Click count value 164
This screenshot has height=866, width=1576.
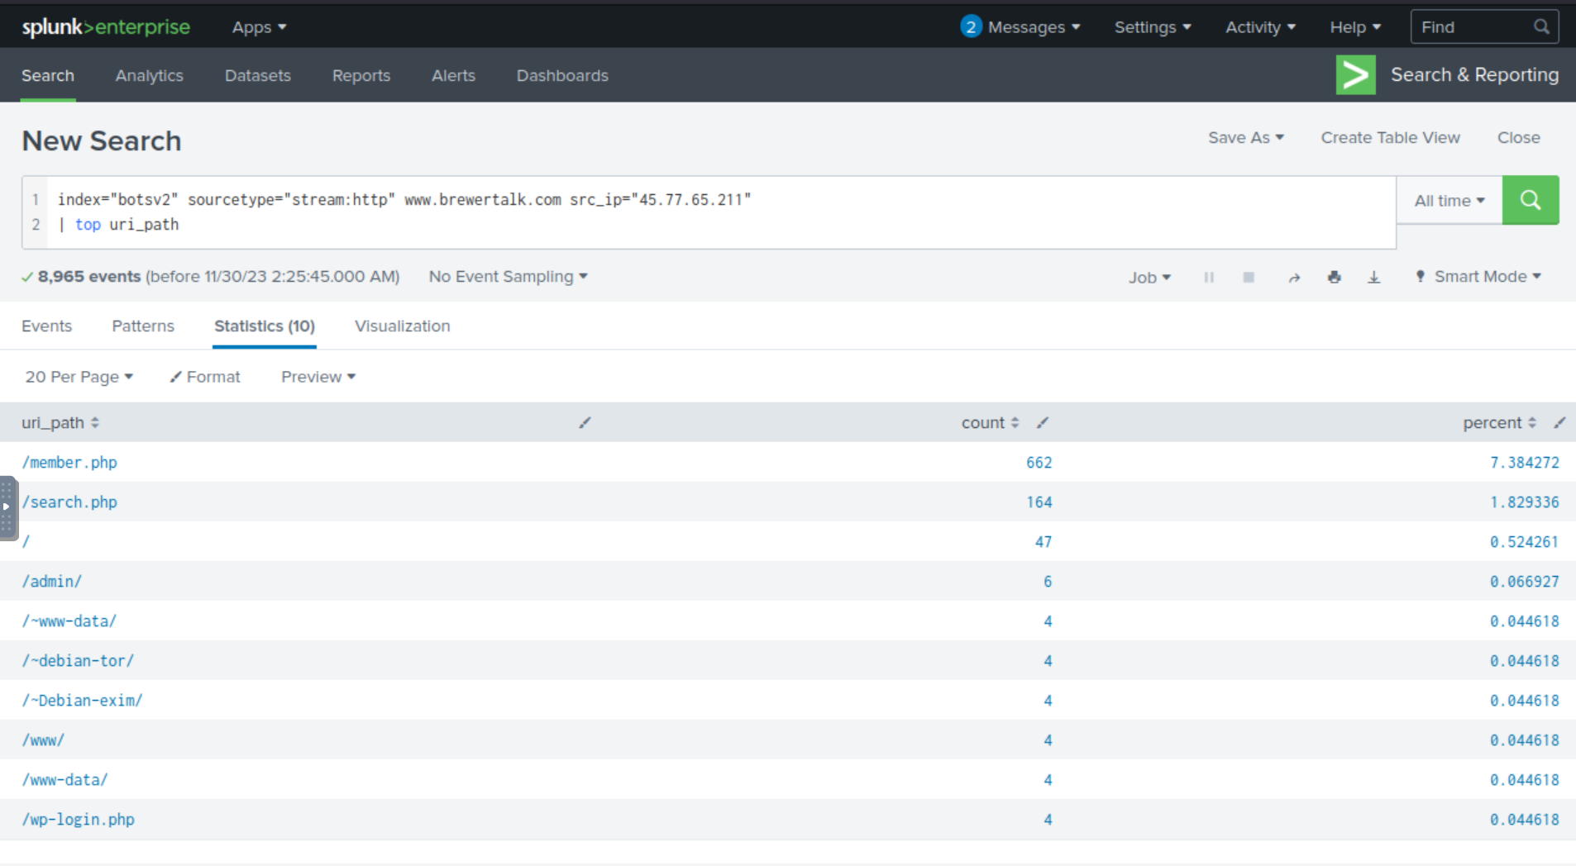tap(1039, 502)
